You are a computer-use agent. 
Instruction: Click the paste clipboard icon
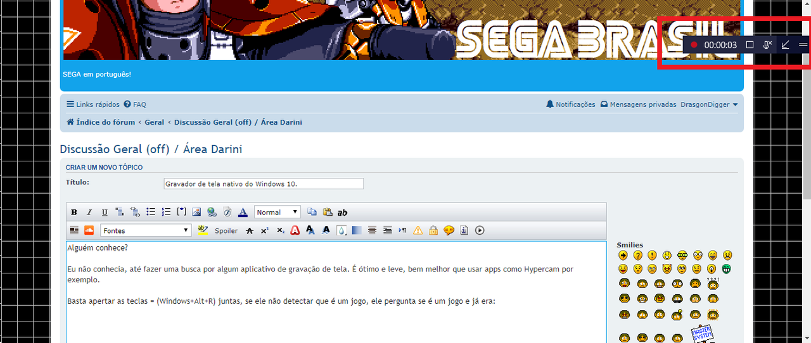328,212
